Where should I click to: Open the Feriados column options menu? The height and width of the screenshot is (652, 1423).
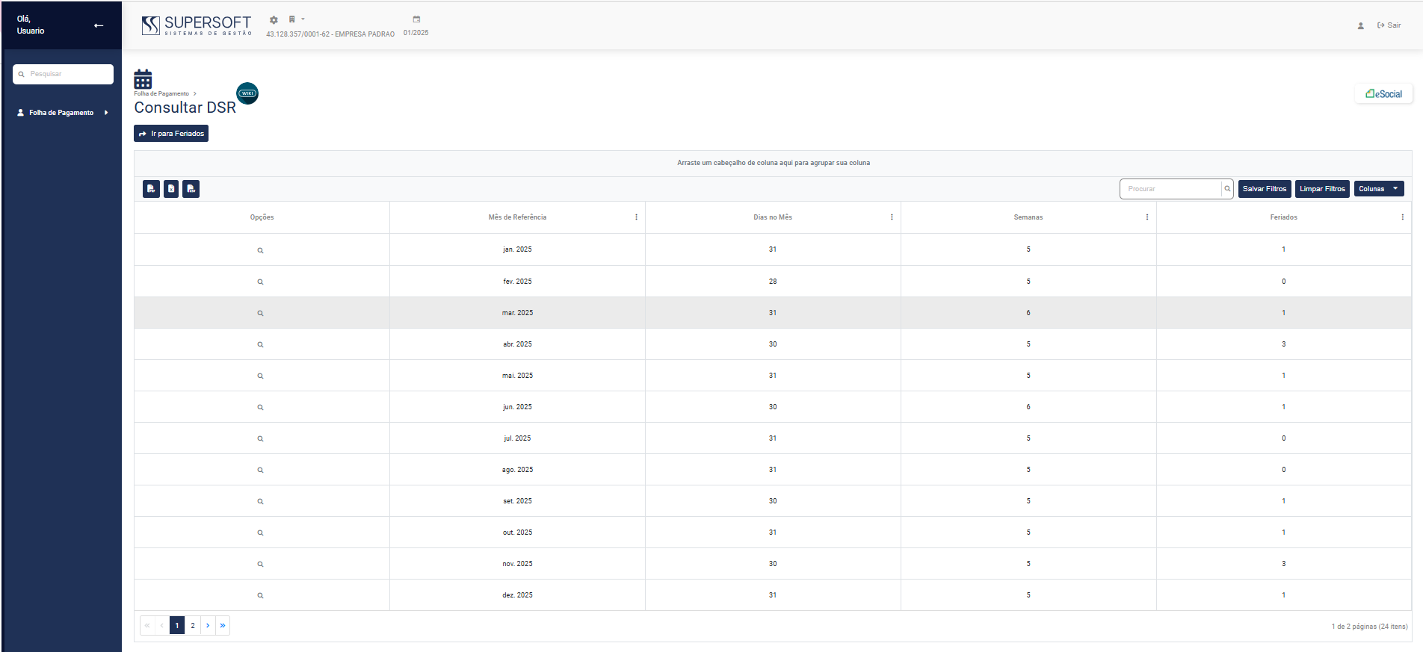point(1402,217)
